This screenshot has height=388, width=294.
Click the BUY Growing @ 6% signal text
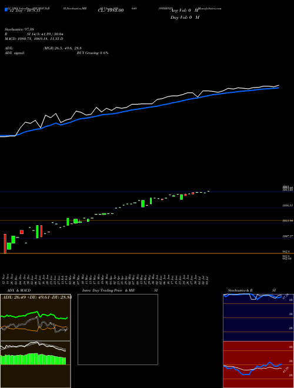pos(92,53)
